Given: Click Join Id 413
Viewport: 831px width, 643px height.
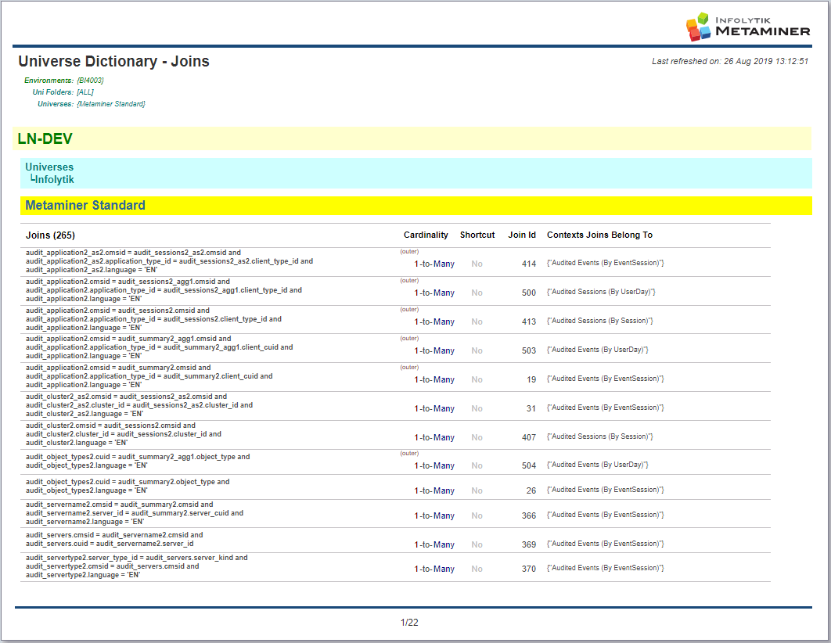Looking at the screenshot, I should tap(529, 322).
